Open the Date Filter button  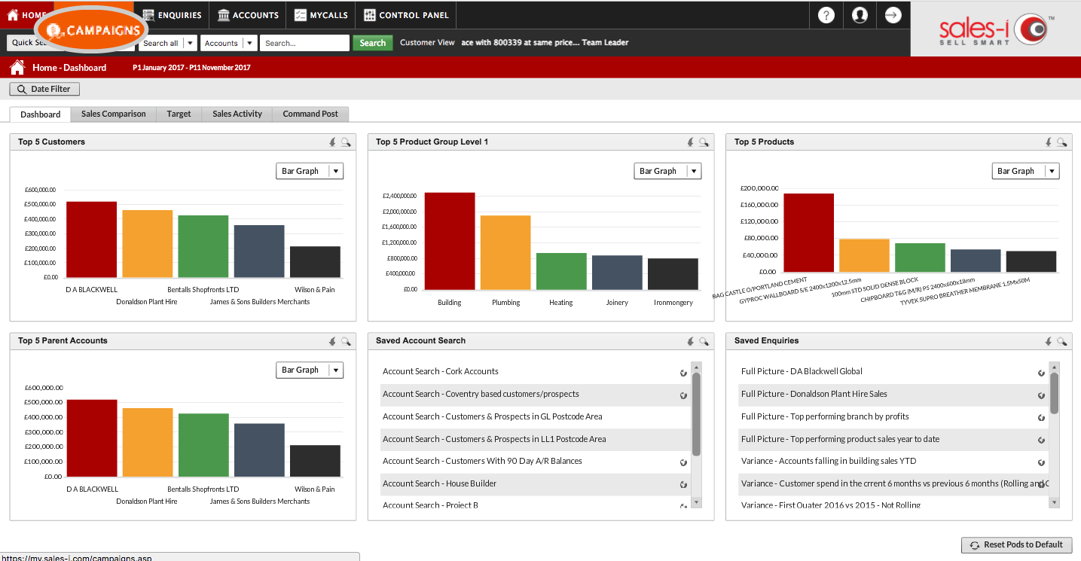pyautogui.click(x=44, y=89)
